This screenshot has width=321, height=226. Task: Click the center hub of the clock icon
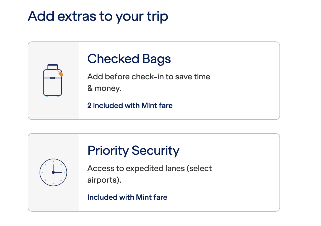click(53, 172)
